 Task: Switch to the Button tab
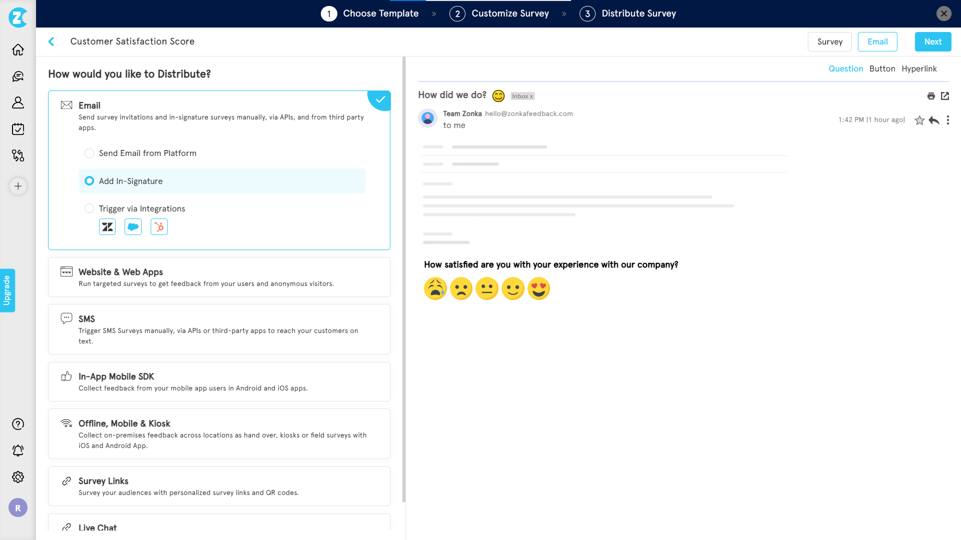tap(882, 68)
